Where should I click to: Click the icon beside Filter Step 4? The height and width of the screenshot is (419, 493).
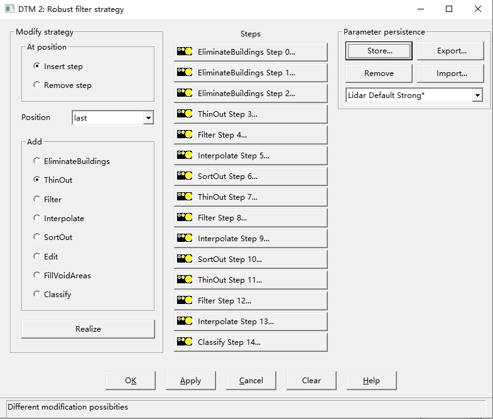(185, 135)
